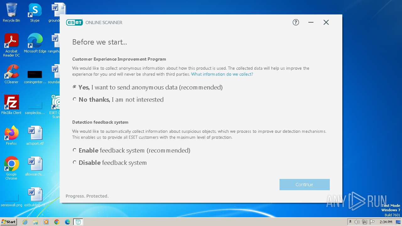Screen dimensions: 402x226
Task: Click Customer Experience Improvement Program heading
Action: (x=119, y=59)
